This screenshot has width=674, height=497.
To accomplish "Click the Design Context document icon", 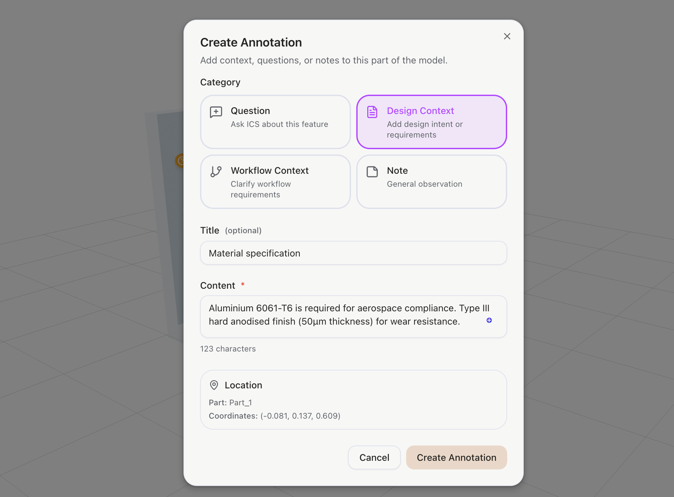I will [372, 112].
